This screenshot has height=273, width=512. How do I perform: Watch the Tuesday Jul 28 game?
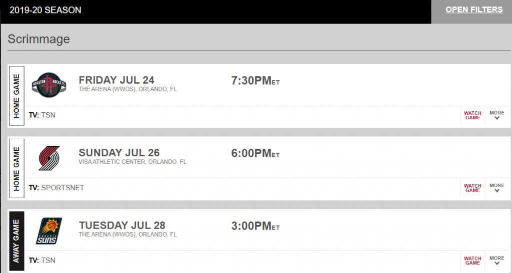[472, 261]
